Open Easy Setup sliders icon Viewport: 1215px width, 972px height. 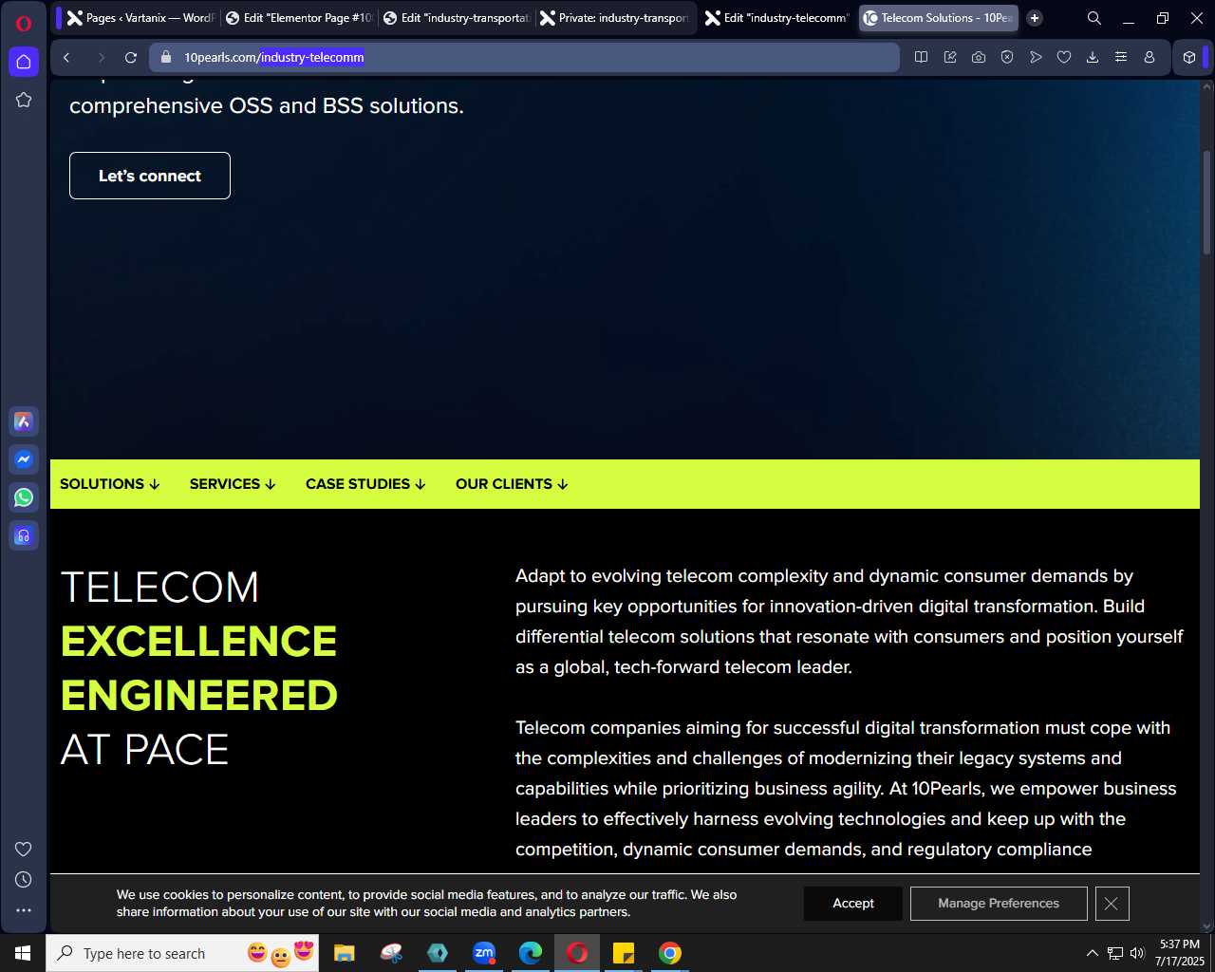[1121, 57]
